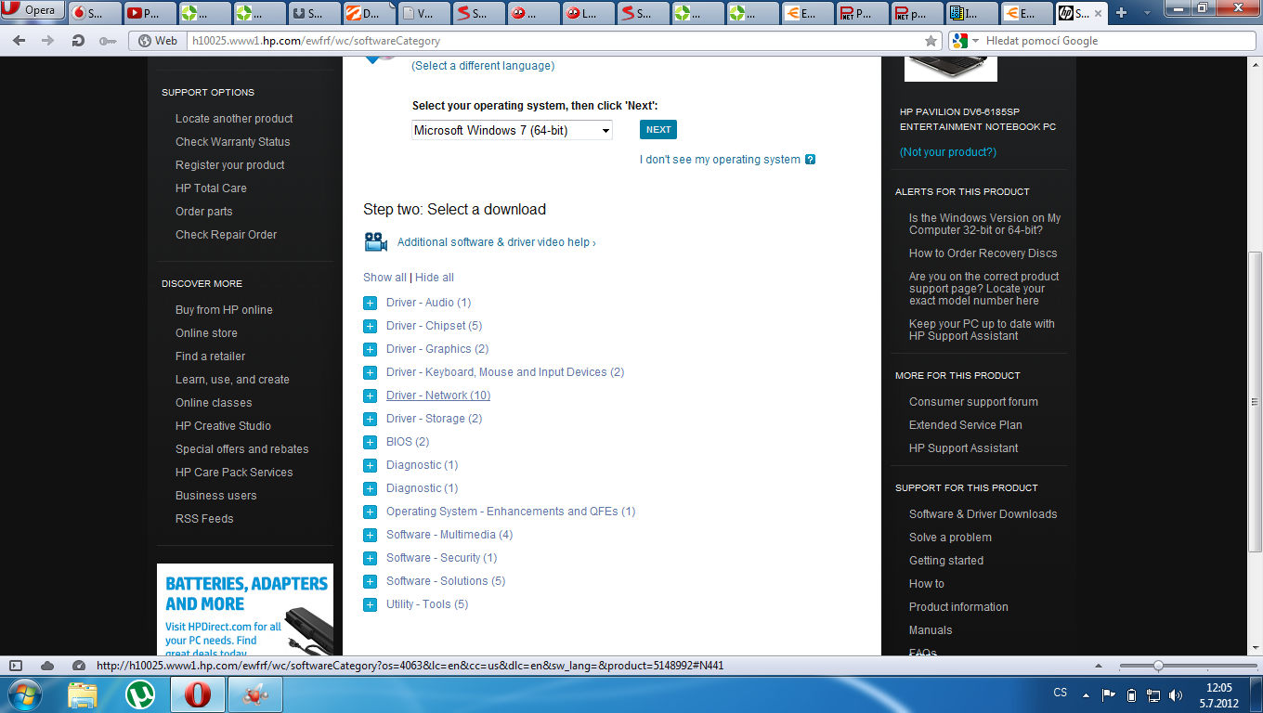Click 'Select a different language' link
Viewport: 1263px width, 713px height.
point(483,66)
